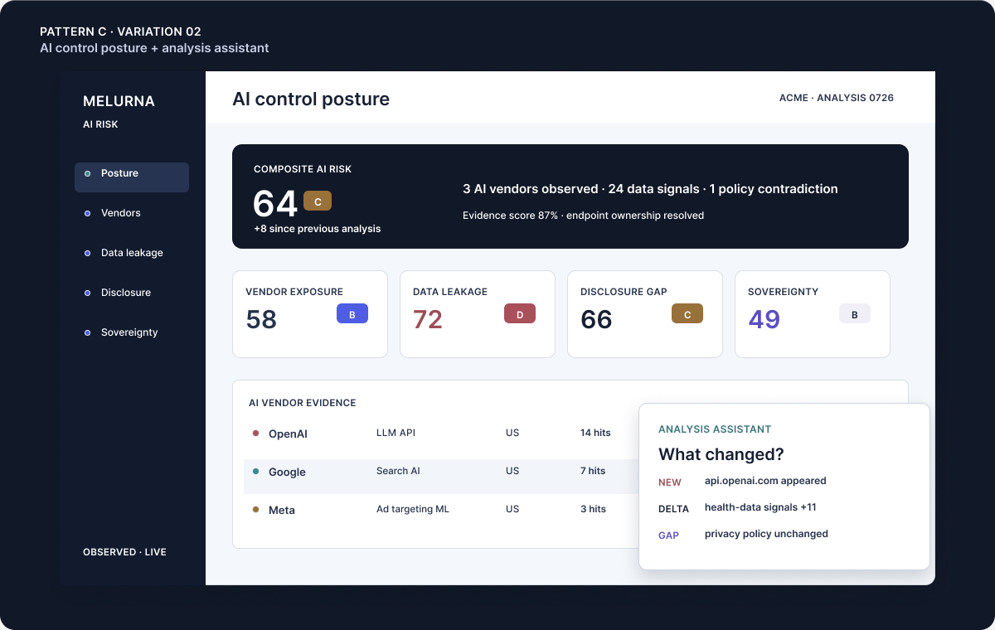The image size is (995, 630).
Task: Click the AI VENDOR EVIDENCE heading
Action: tap(303, 403)
